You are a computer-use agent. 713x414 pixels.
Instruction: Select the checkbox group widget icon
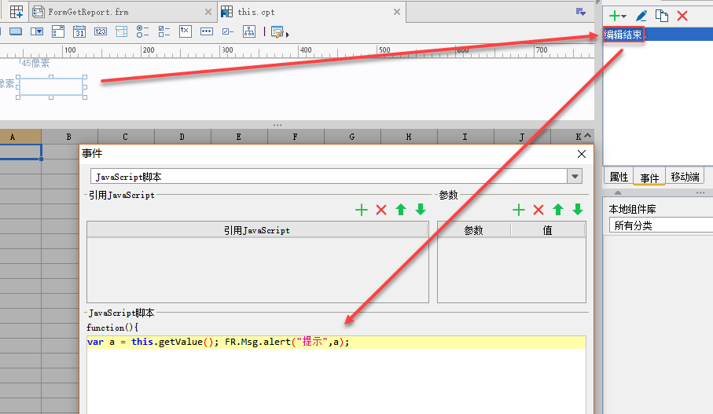click(x=164, y=31)
